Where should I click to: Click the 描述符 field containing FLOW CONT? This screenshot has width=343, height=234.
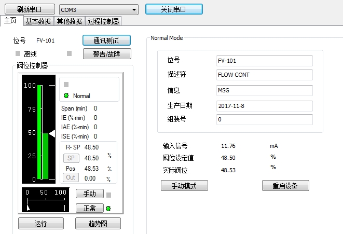pyautogui.click(x=264, y=75)
